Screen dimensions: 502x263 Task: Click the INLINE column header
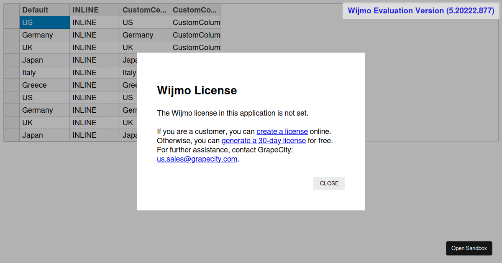point(95,10)
